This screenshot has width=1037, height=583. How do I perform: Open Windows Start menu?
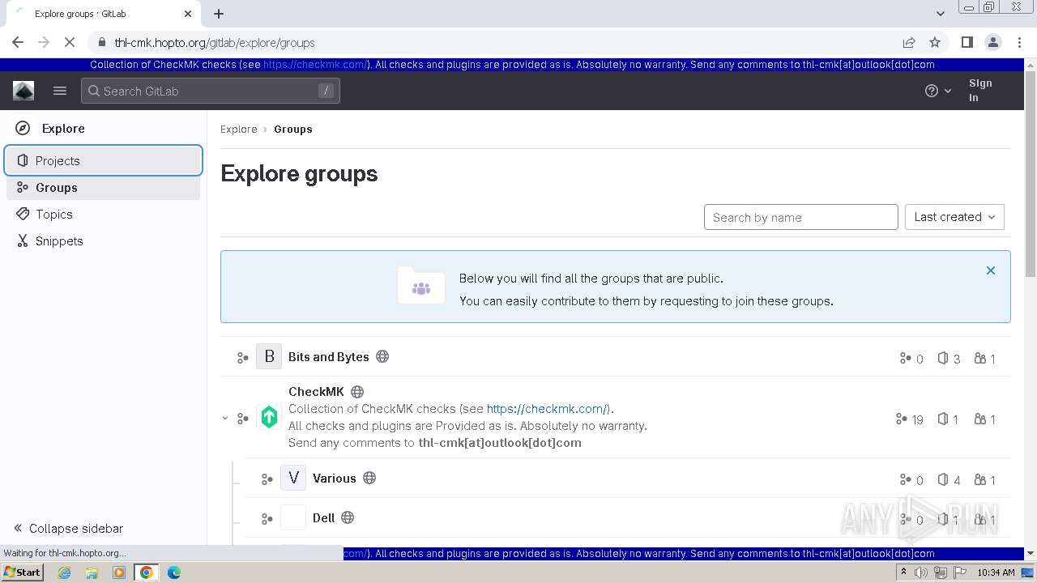click(x=22, y=572)
